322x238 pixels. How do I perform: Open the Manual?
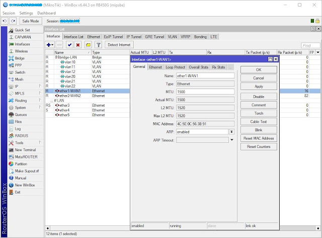click(x=20, y=178)
